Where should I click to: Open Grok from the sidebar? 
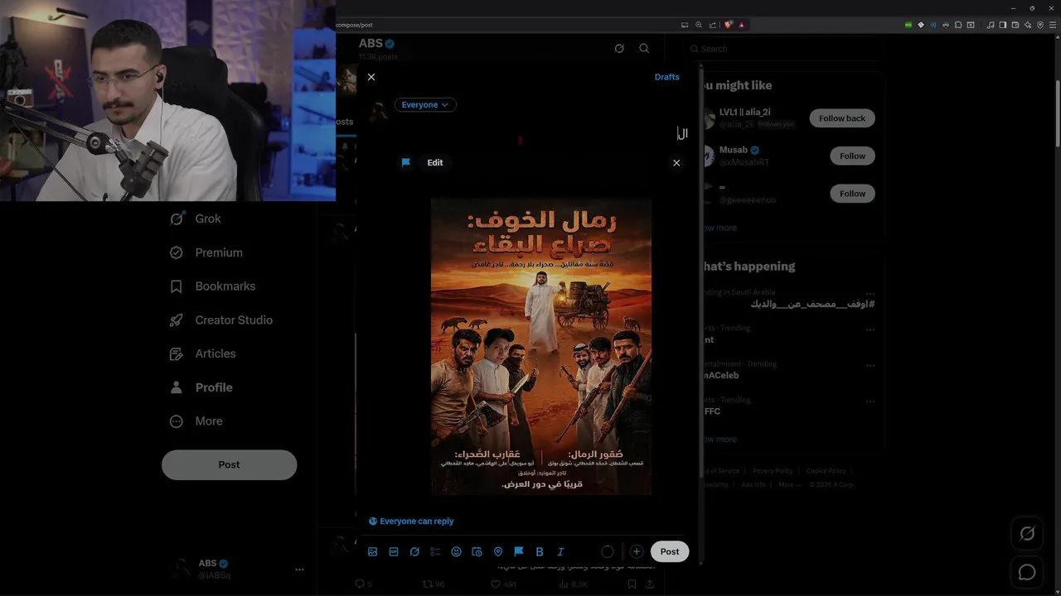[x=196, y=219]
